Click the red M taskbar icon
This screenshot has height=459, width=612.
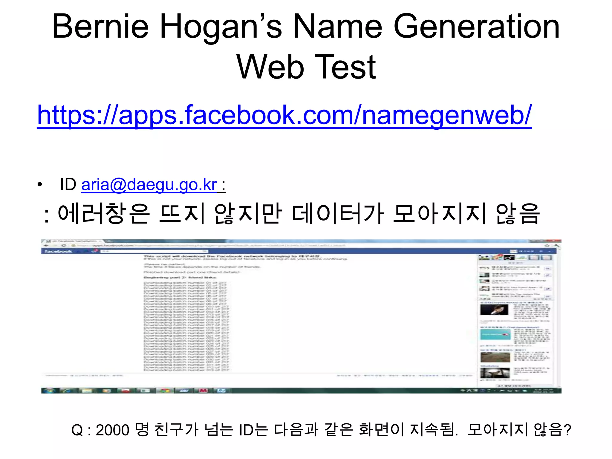(x=203, y=390)
